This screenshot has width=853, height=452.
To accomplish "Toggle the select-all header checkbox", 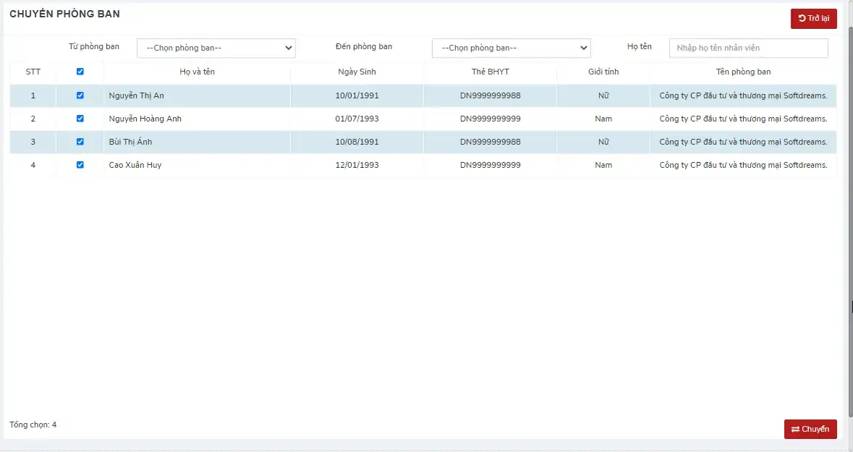I will tap(80, 72).
